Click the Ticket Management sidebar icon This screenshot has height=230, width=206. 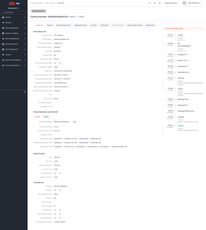(3, 28)
